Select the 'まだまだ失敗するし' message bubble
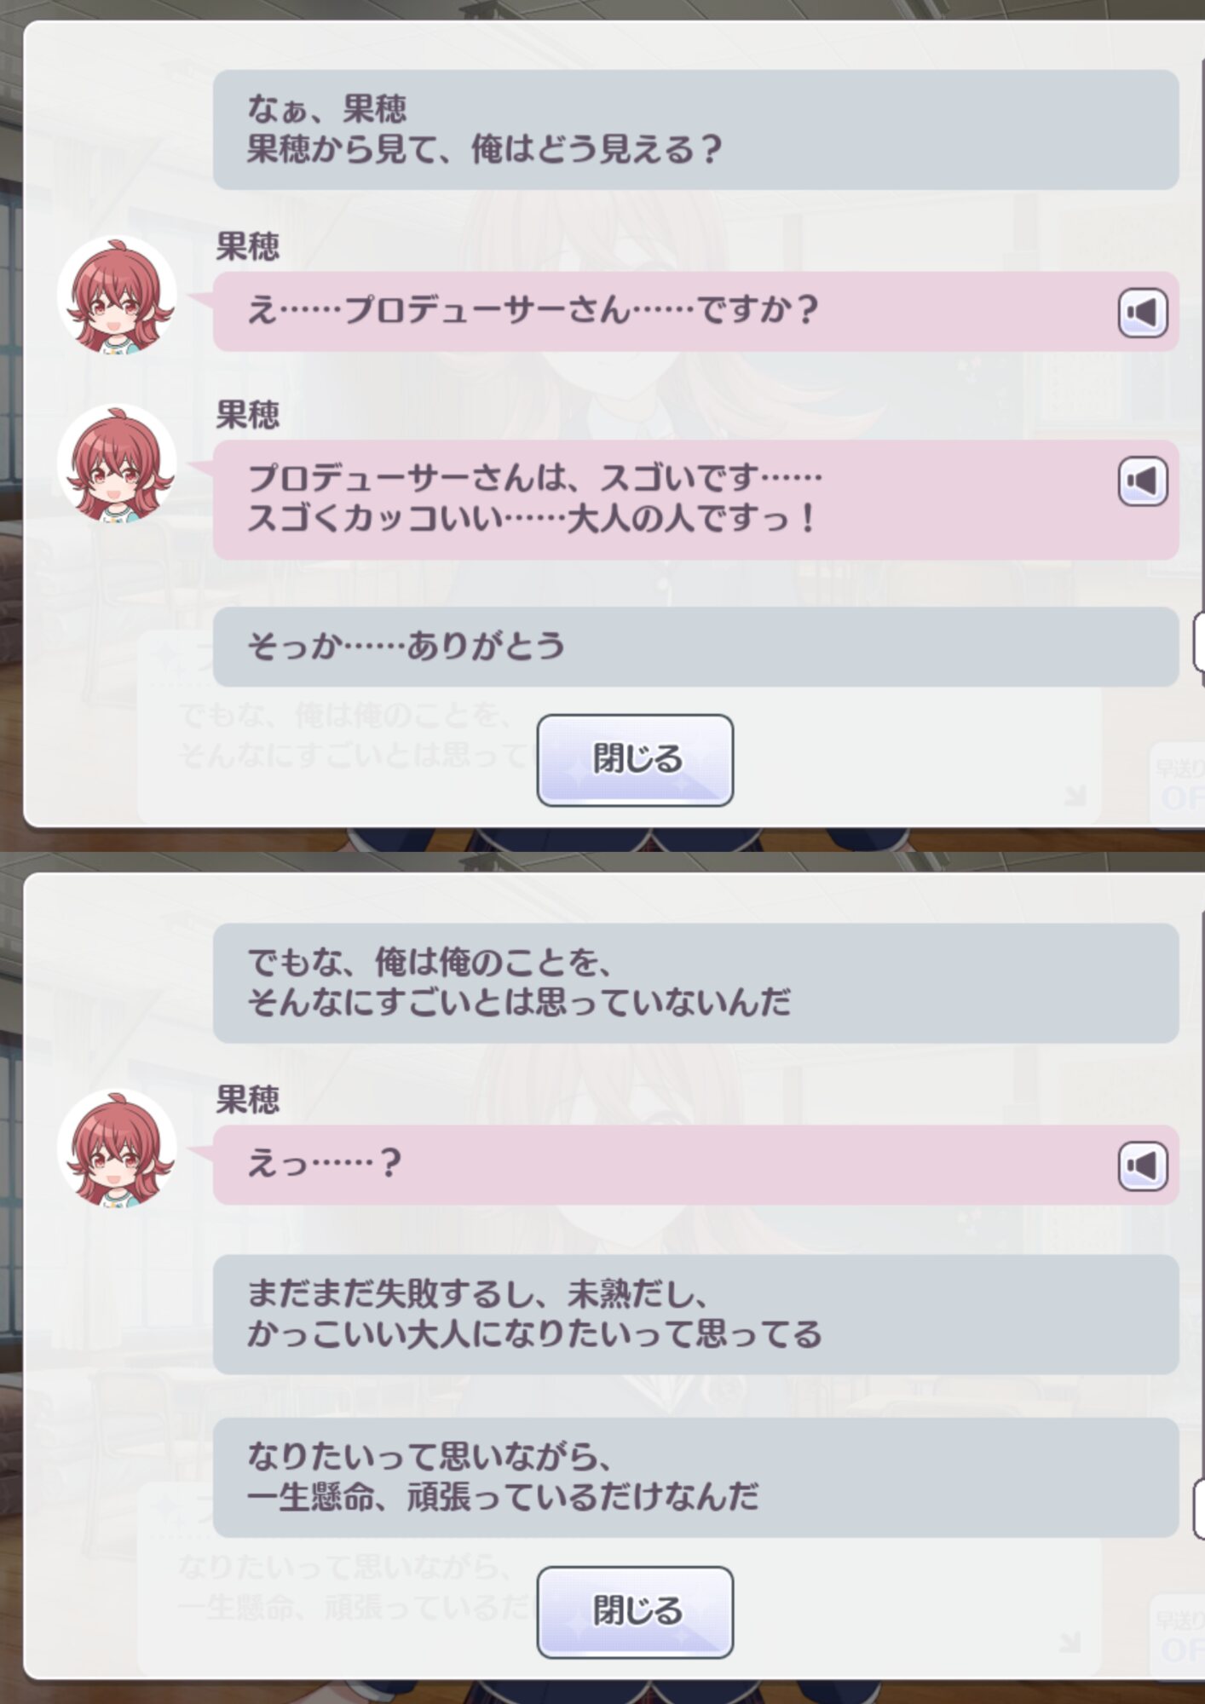 695,1314
